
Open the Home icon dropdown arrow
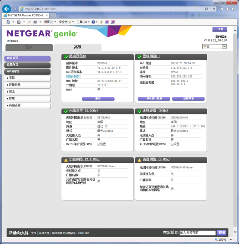pos(13,22)
